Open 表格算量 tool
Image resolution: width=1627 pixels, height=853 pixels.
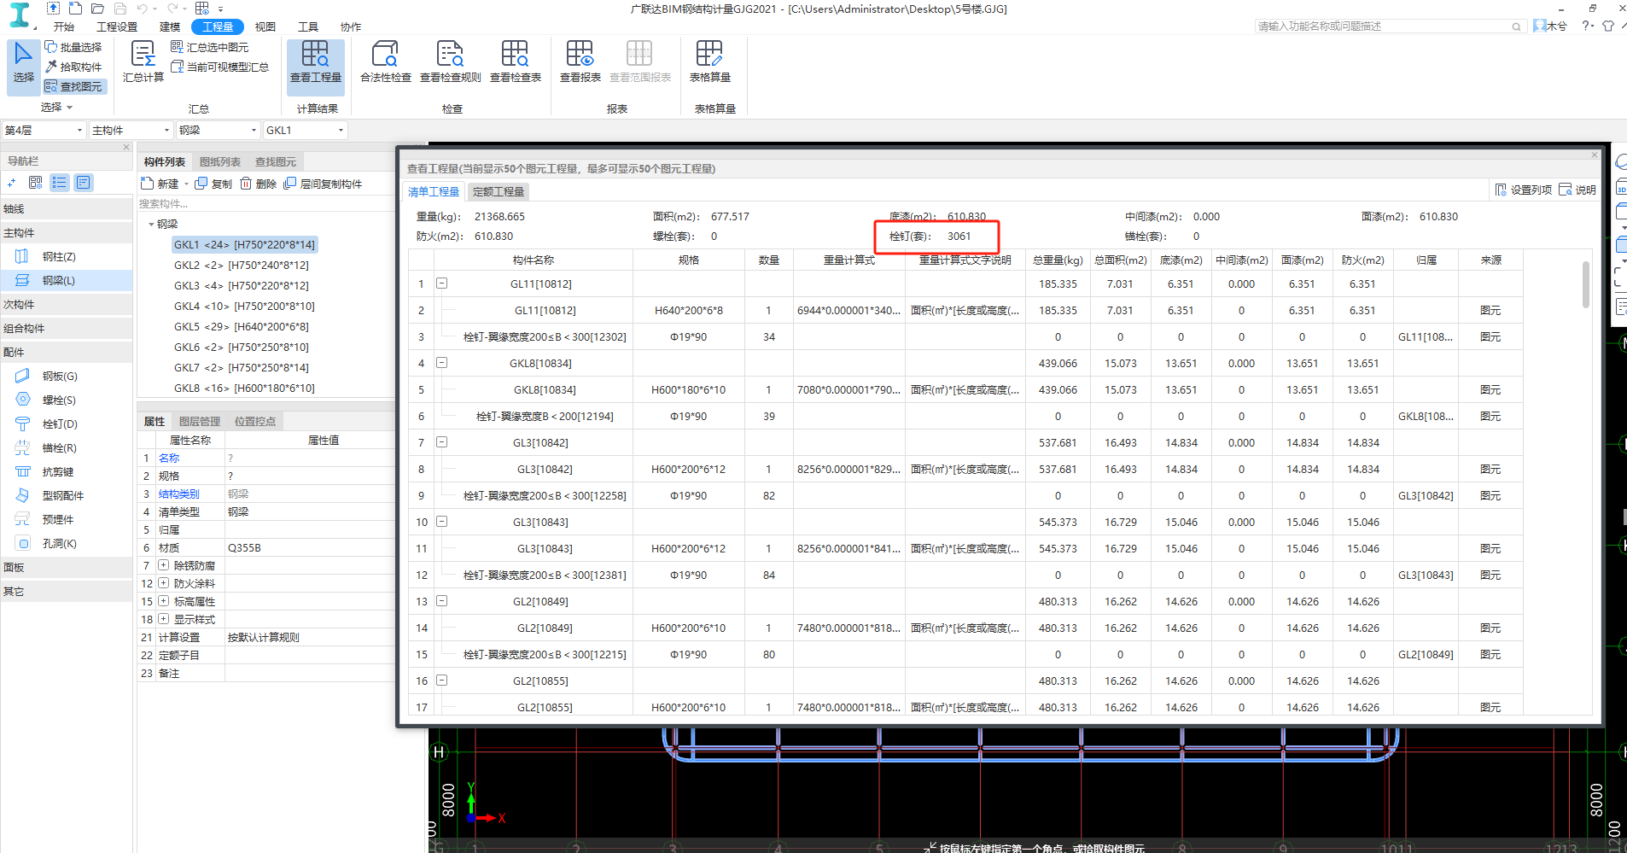[710, 62]
